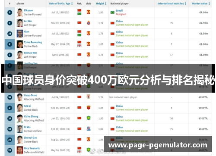Open Elkeson's player profile link
216x156 pixels.
point(29,10)
